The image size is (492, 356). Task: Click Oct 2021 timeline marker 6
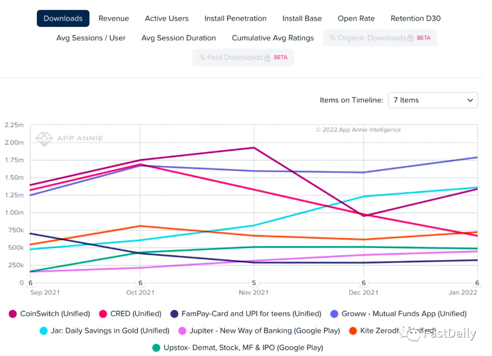(140, 283)
